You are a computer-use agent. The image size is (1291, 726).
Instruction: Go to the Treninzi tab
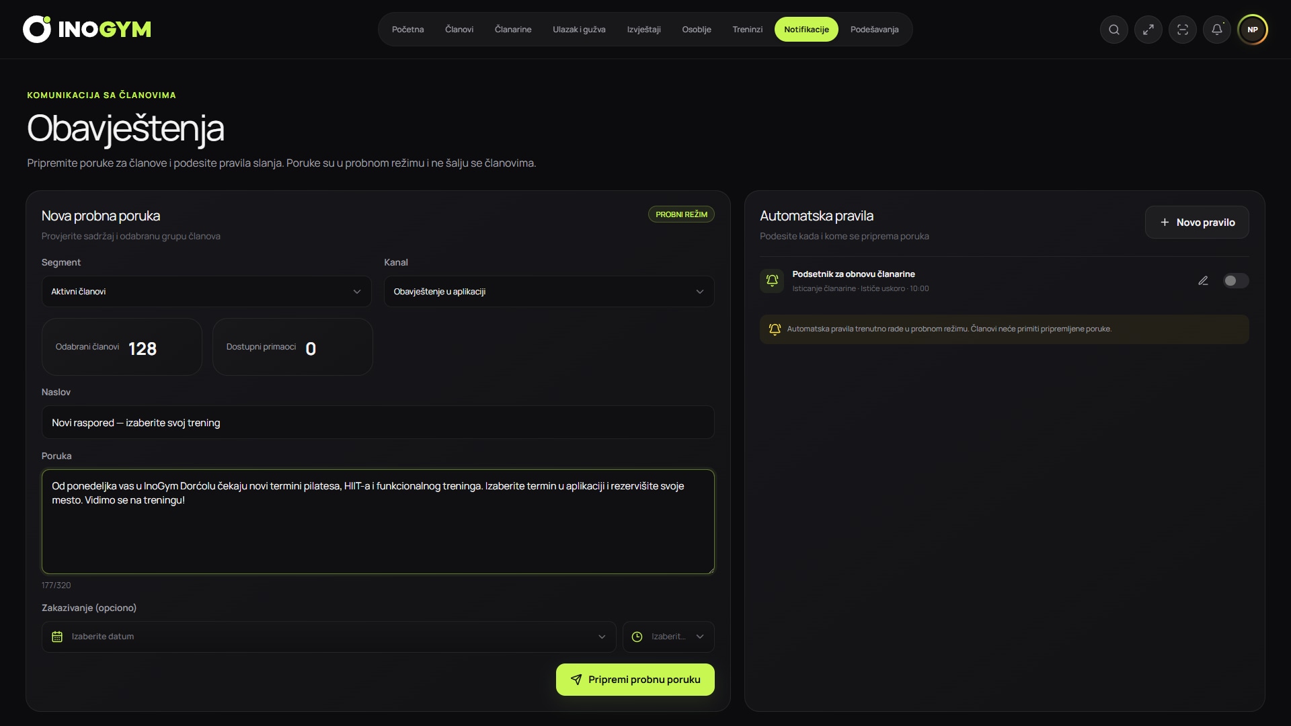(748, 30)
